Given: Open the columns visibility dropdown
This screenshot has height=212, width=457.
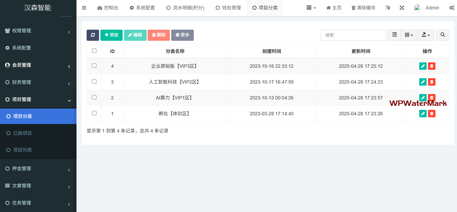Looking at the screenshot, I should point(409,35).
